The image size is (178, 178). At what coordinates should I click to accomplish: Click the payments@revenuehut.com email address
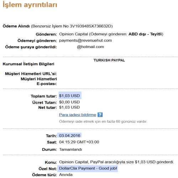(85, 41)
